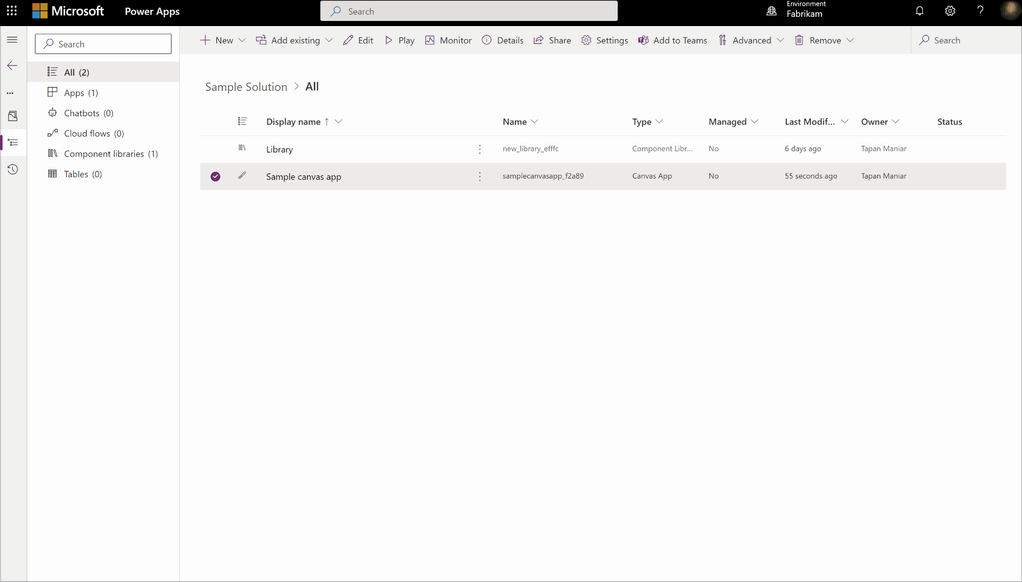Open Apps section in left panel
The height and width of the screenshot is (582, 1022).
pos(81,92)
